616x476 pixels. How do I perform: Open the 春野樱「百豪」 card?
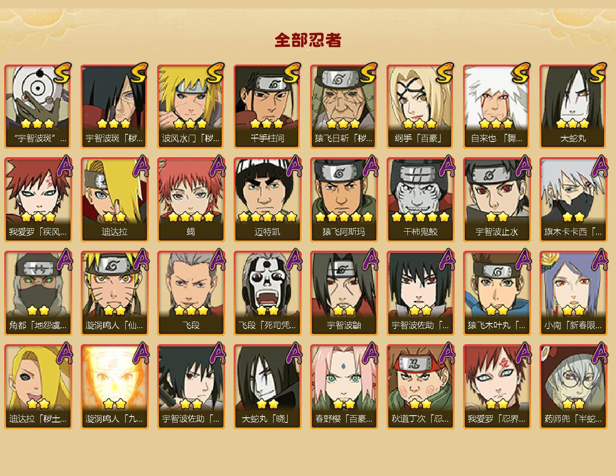pos(344,387)
